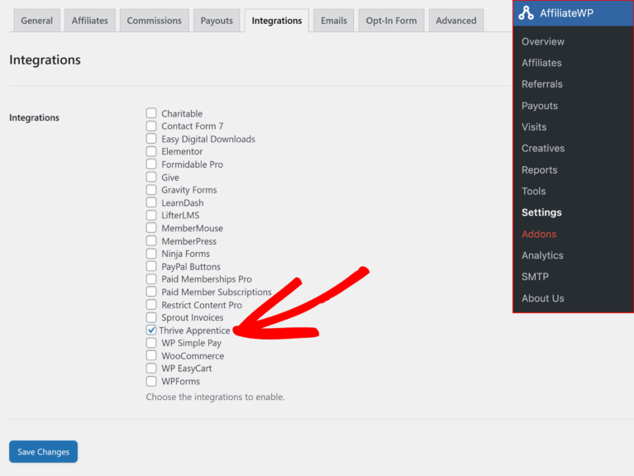Tick the Easy Digital Downloads checkbox

(x=151, y=139)
